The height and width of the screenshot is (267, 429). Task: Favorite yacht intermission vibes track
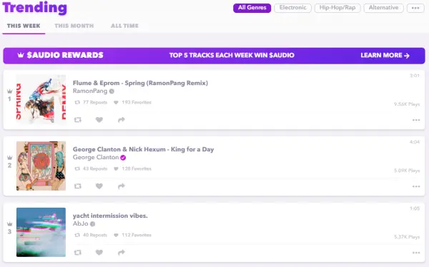99,253
